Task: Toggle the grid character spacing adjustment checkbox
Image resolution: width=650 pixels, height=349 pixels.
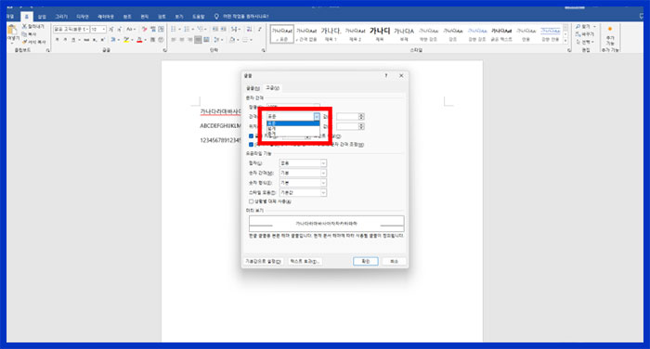Action: (x=251, y=145)
